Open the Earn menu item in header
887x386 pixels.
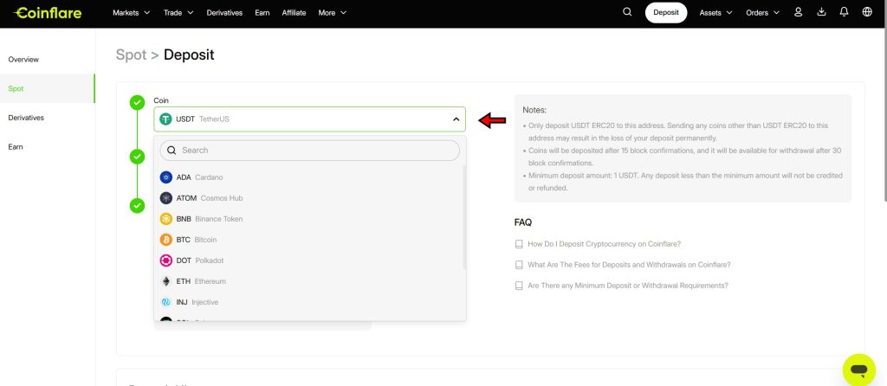(x=262, y=13)
